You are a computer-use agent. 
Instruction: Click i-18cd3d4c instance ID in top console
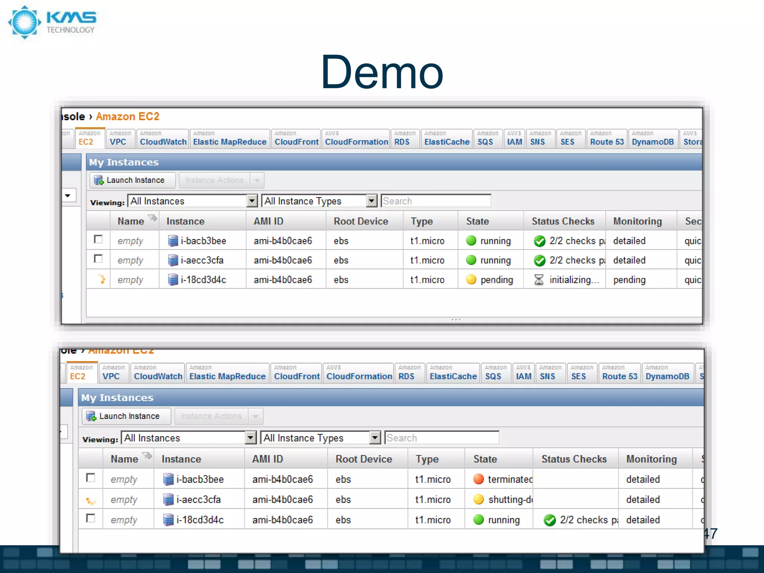point(203,280)
